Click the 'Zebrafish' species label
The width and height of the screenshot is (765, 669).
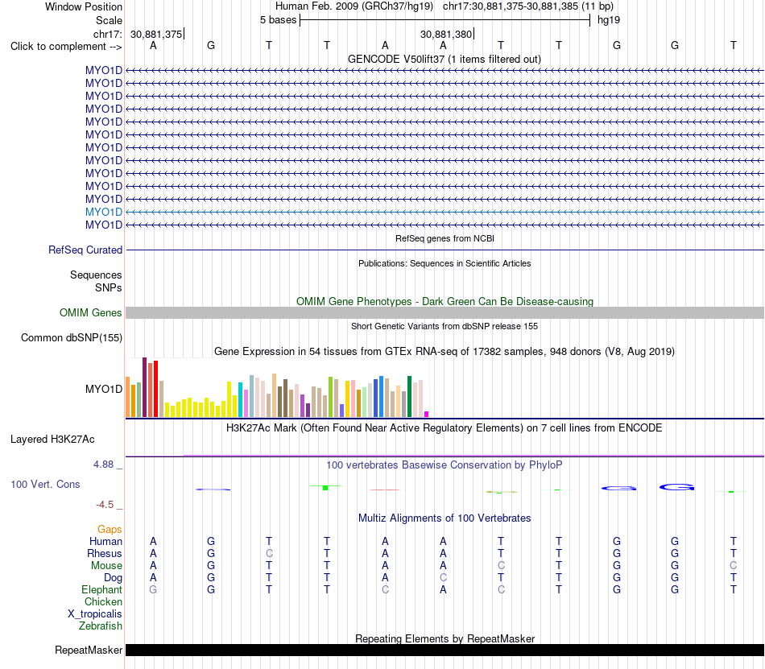(101, 626)
